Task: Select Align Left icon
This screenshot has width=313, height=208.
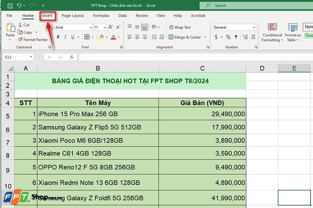Action: coord(130,37)
